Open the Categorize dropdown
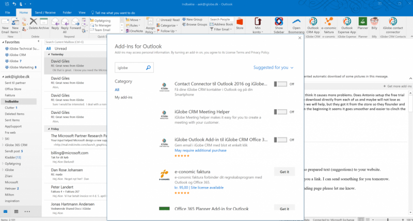 [167, 25]
